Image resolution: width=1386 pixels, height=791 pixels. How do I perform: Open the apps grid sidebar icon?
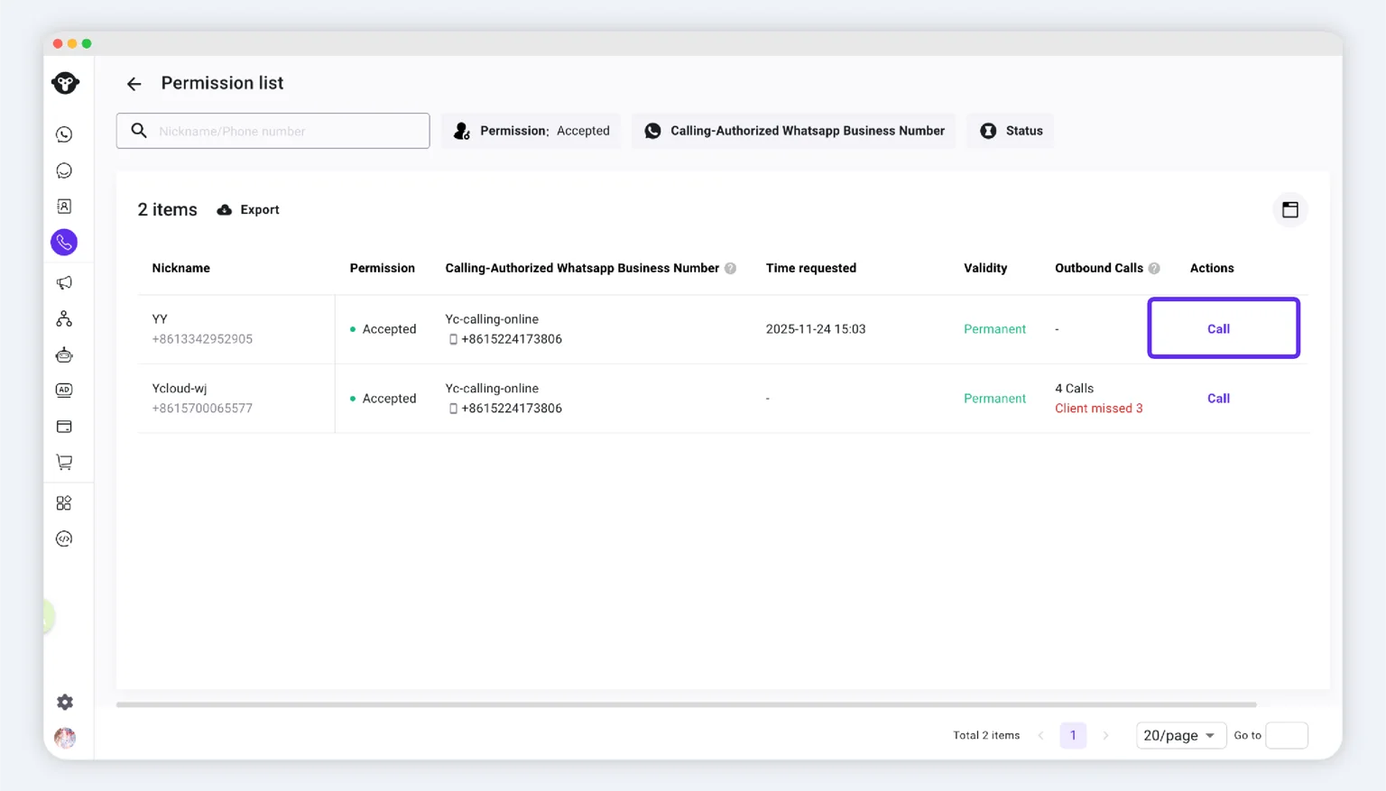(x=64, y=503)
